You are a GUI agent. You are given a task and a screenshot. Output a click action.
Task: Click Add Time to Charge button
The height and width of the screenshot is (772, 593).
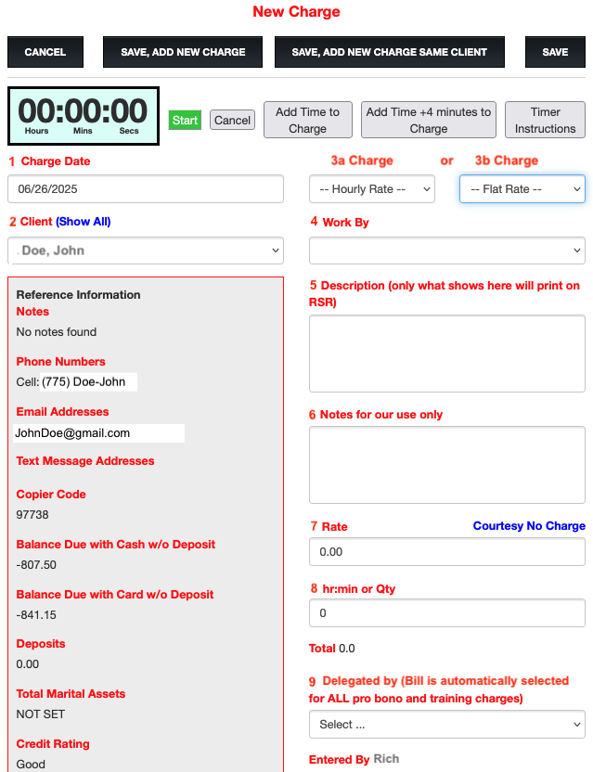pos(308,120)
